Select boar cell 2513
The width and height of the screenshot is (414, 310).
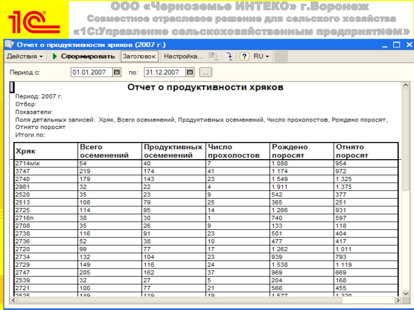tap(46, 202)
